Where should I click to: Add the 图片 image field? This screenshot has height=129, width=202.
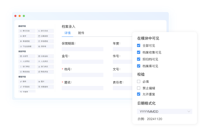pos(45,81)
